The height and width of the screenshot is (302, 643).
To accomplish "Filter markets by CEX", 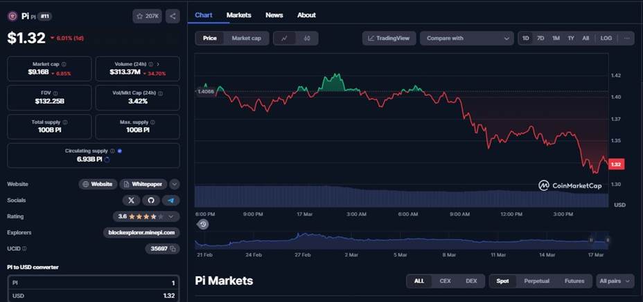I will tap(445, 281).
